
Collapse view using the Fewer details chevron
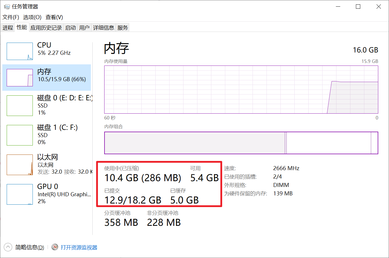coord(8,247)
